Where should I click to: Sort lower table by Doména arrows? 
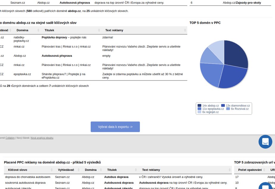[101, 170]
